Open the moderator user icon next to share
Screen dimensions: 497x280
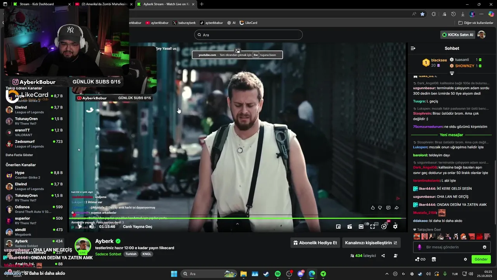(x=395, y=255)
